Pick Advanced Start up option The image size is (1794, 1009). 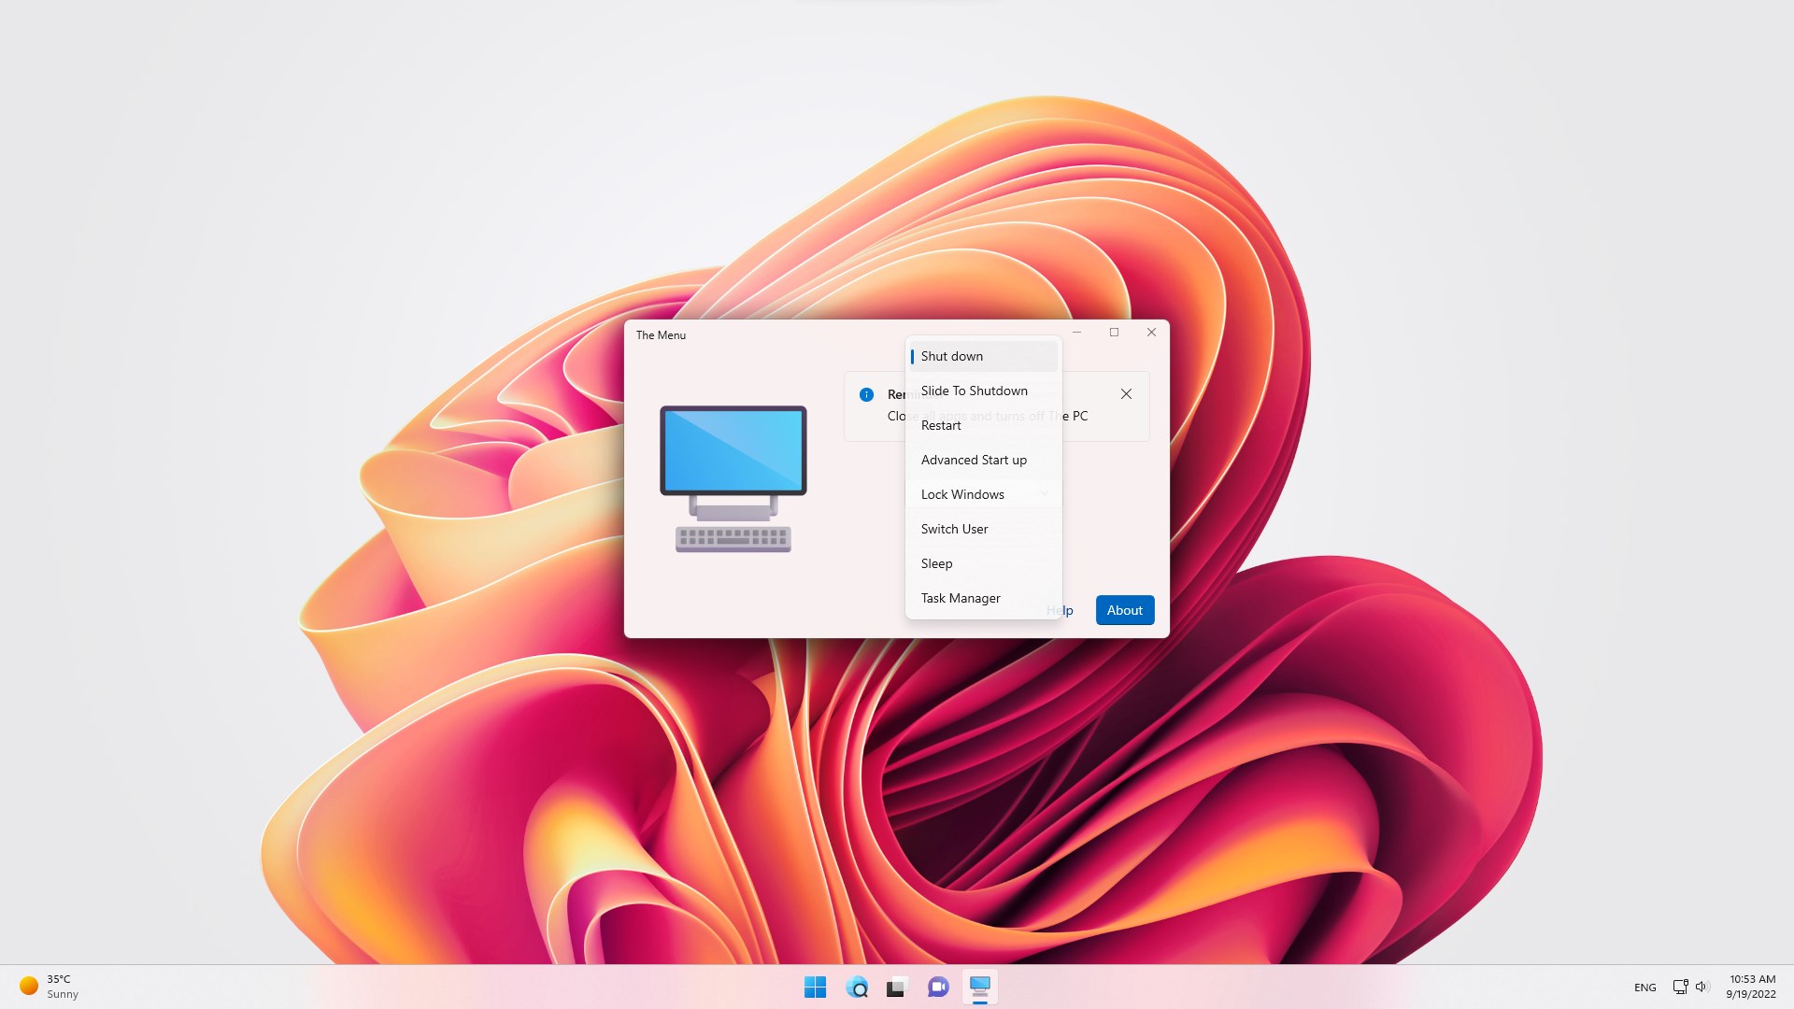coord(984,460)
